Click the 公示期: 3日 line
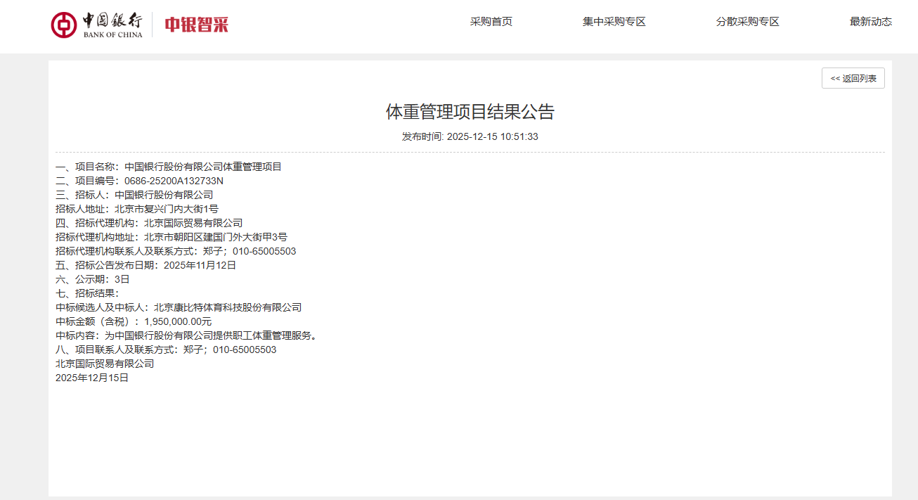This screenshot has height=500, width=918. [93, 279]
